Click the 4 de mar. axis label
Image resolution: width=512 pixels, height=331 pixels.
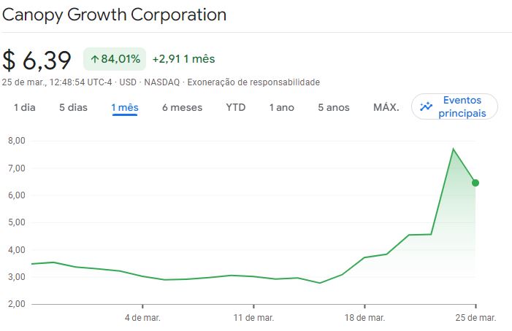pos(142,318)
